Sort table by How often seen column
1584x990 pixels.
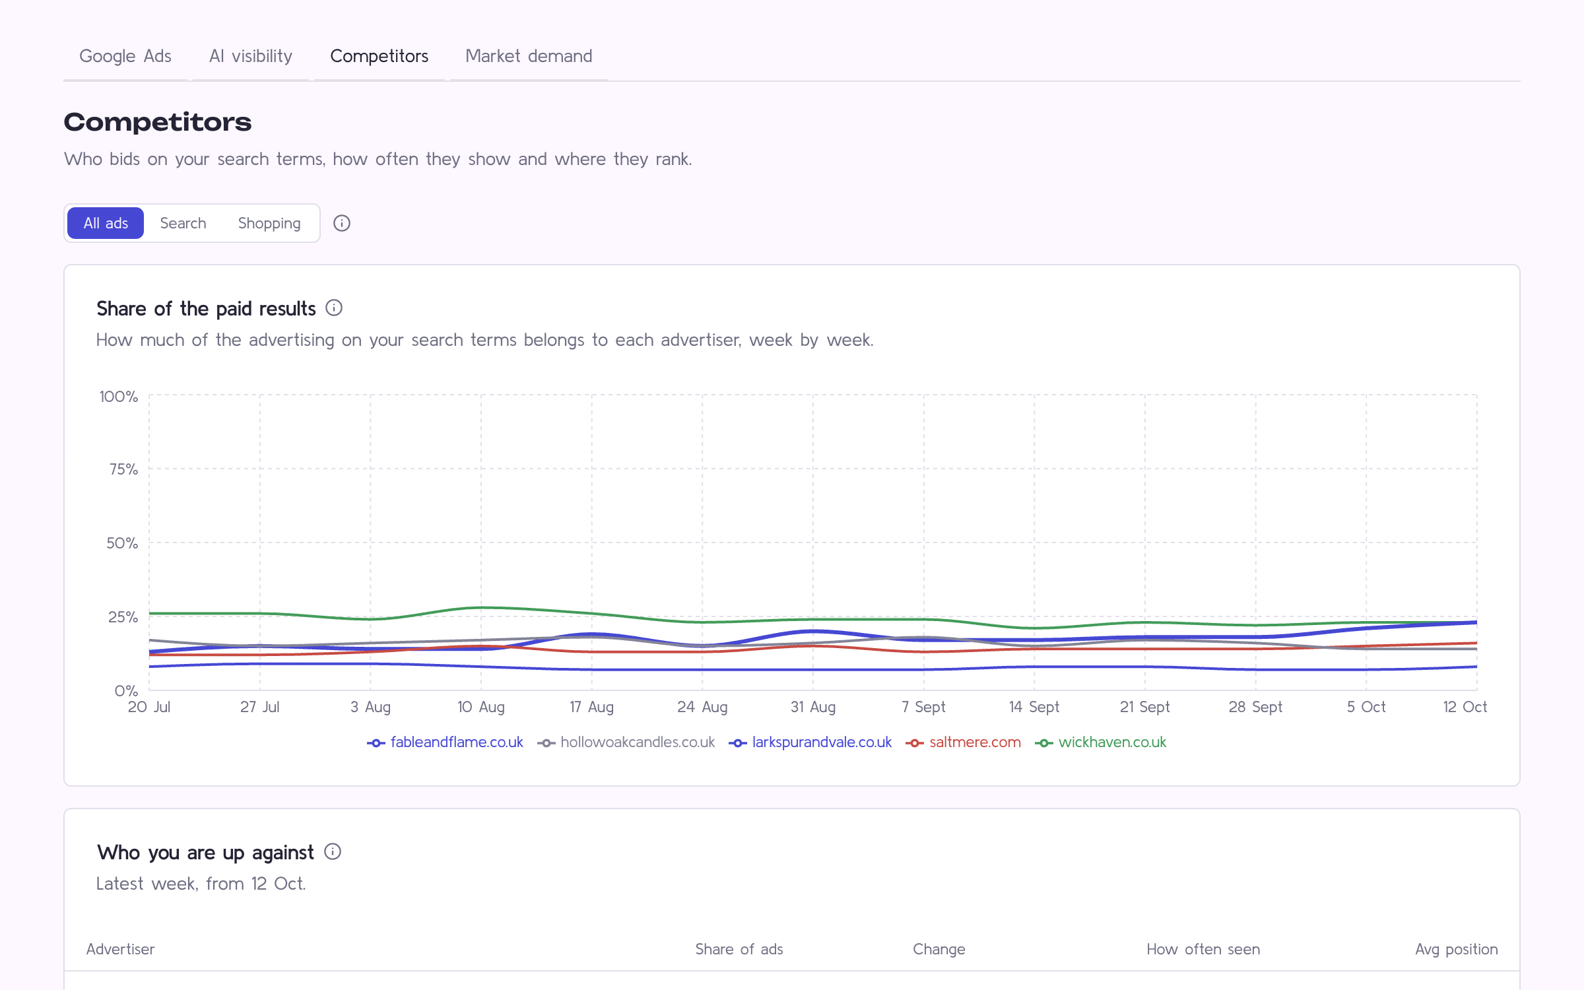[x=1203, y=949]
